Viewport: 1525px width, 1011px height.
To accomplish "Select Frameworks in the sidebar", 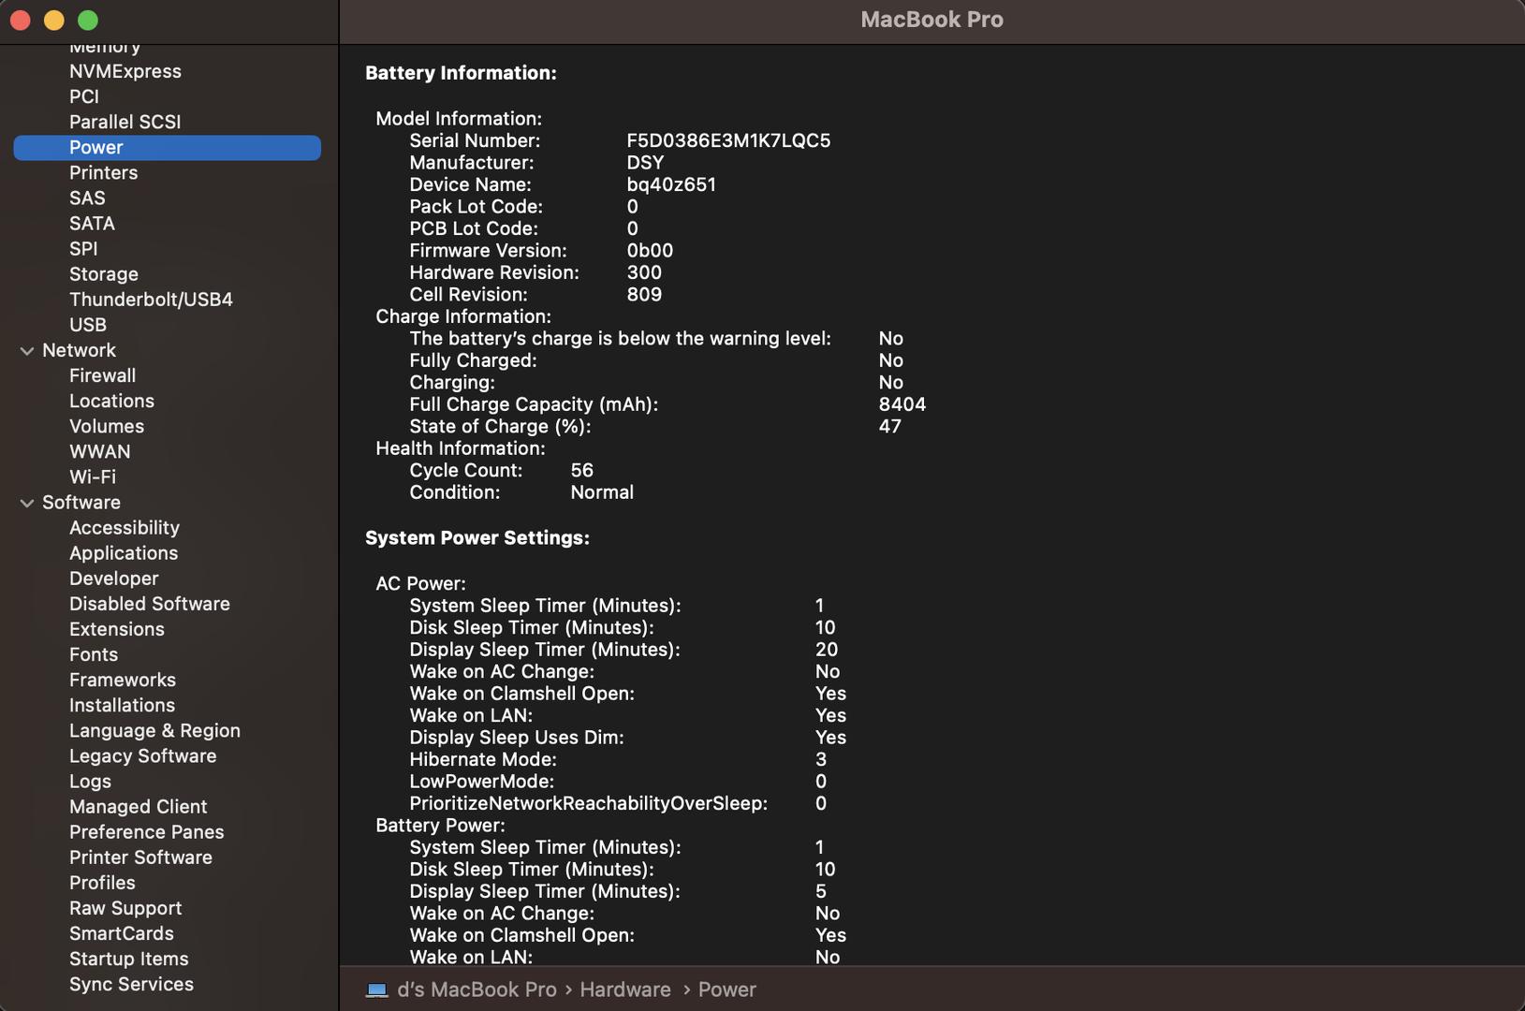I will pyautogui.click(x=123, y=680).
